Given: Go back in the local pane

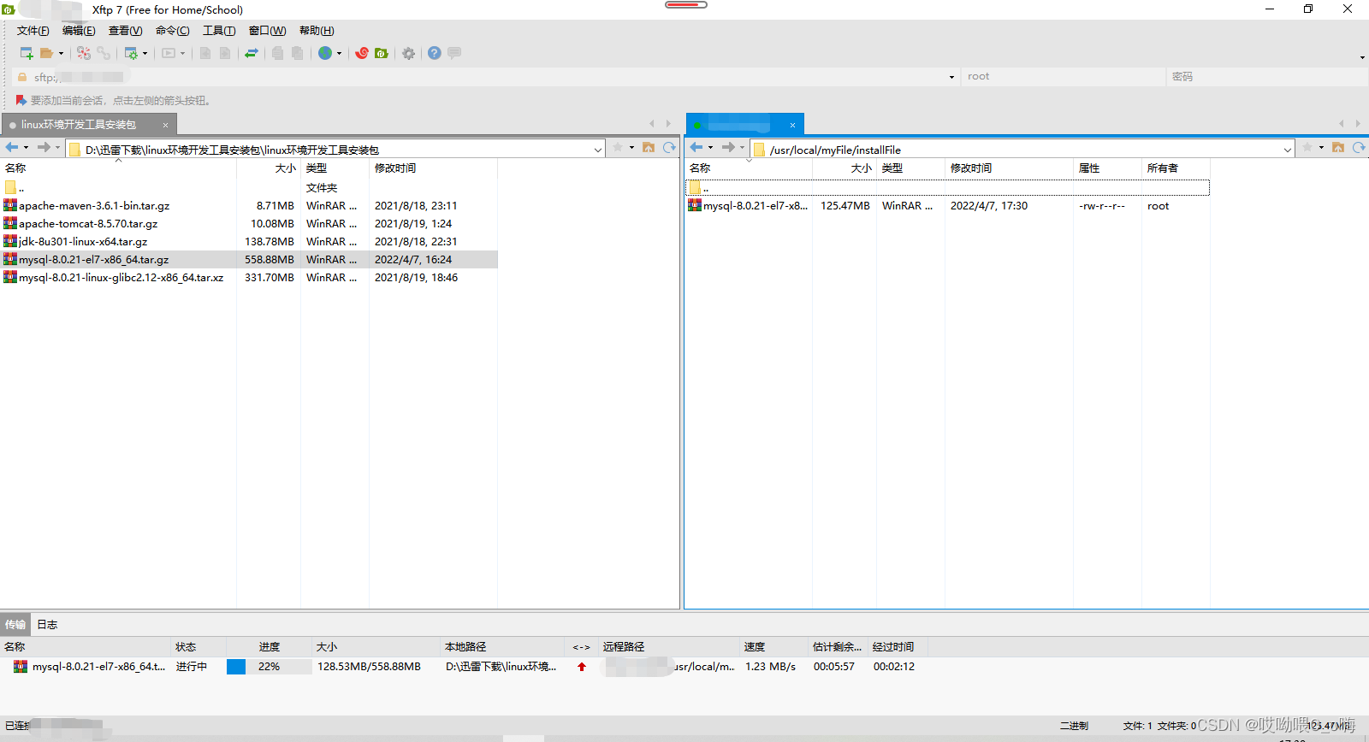Looking at the screenshot, I should (x=12, y=147).
